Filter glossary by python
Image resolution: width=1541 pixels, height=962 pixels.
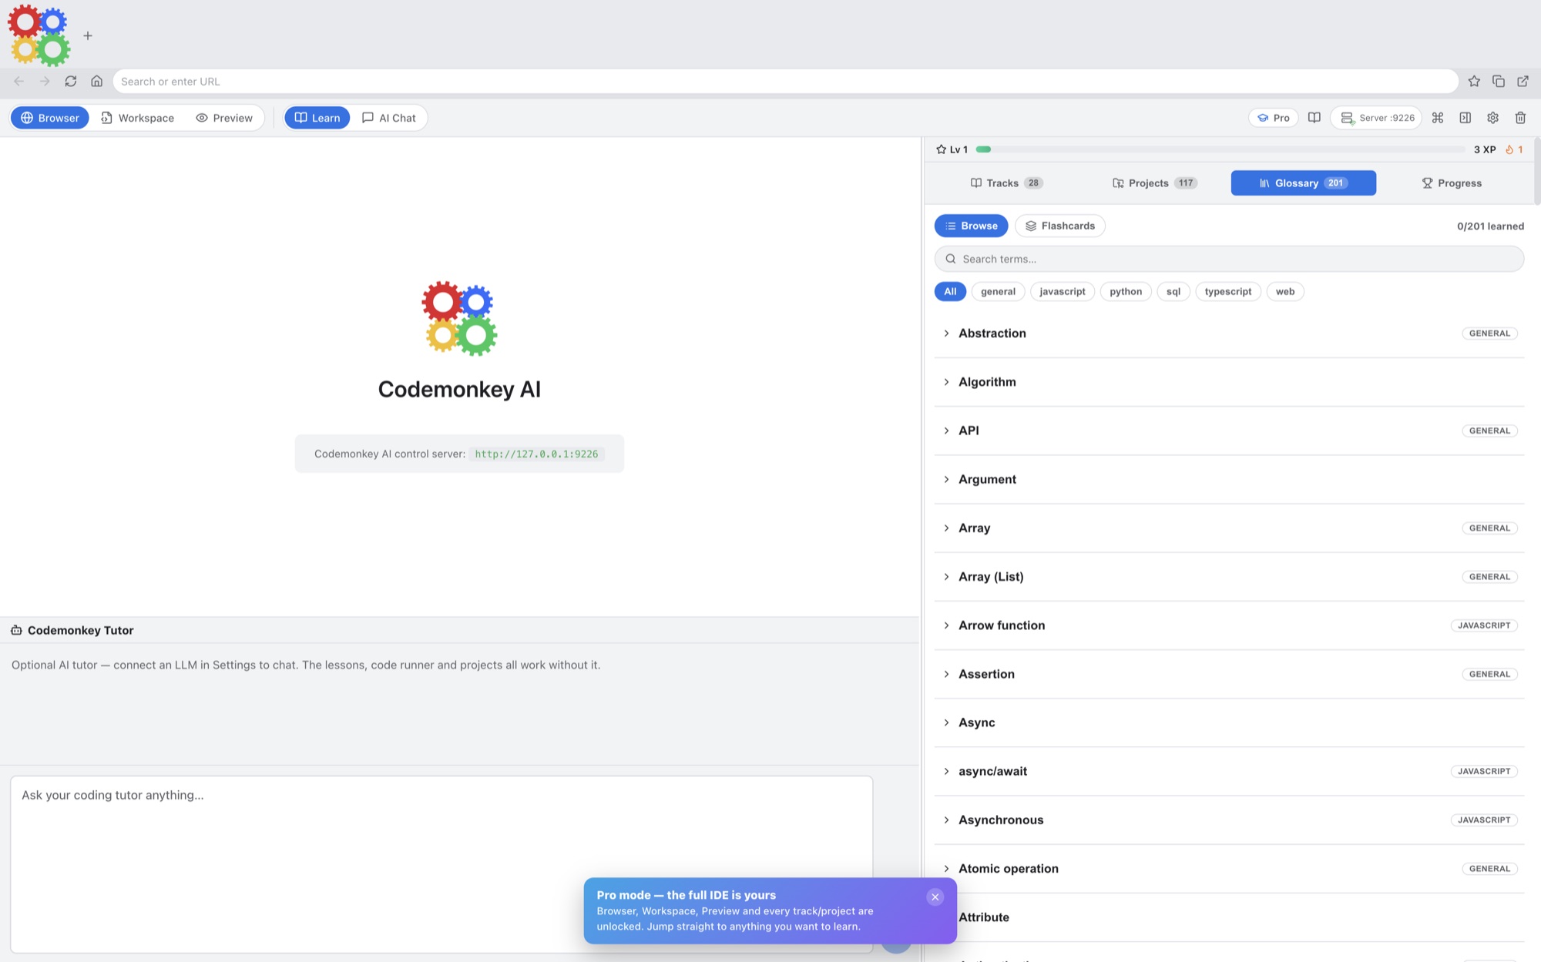[1126, 291]
